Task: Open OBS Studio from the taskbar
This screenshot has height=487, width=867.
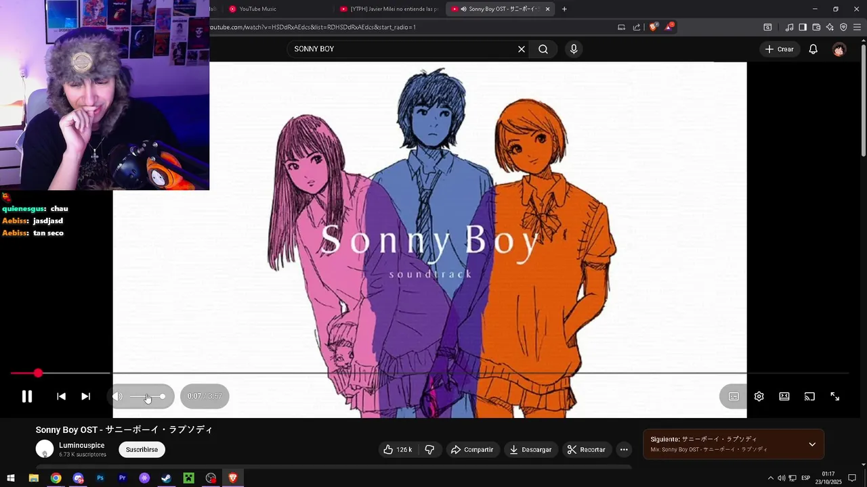Action: tap(211, 478)
